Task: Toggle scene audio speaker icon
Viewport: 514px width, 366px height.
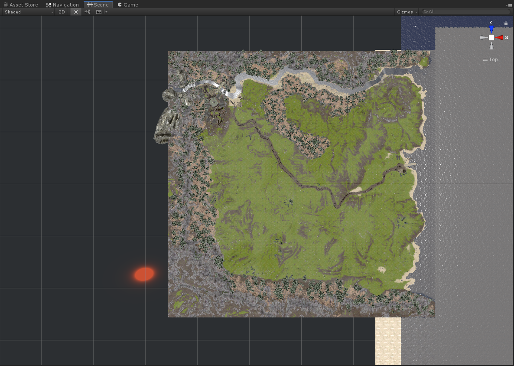Action: click(88, 12)
